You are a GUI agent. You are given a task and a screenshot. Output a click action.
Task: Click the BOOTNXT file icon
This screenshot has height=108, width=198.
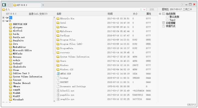click(58, 82)
